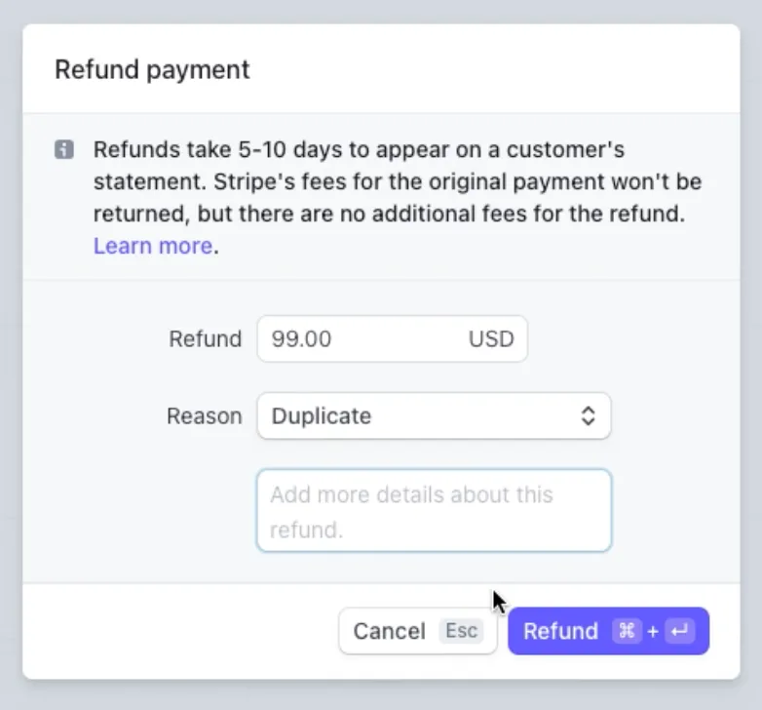Select the Refund label next to amount
Image resolution: width=762 pixels, height=710 pixels.
pyautogui.click(x=205, y=338)
